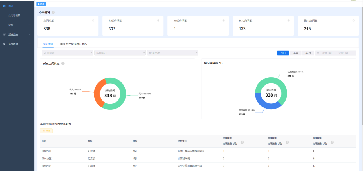Image resolution: width=363 pixels, height=171 pixels.
Task: Click info icon on 在线房间数 card
Action: click(x=158, y=21)
